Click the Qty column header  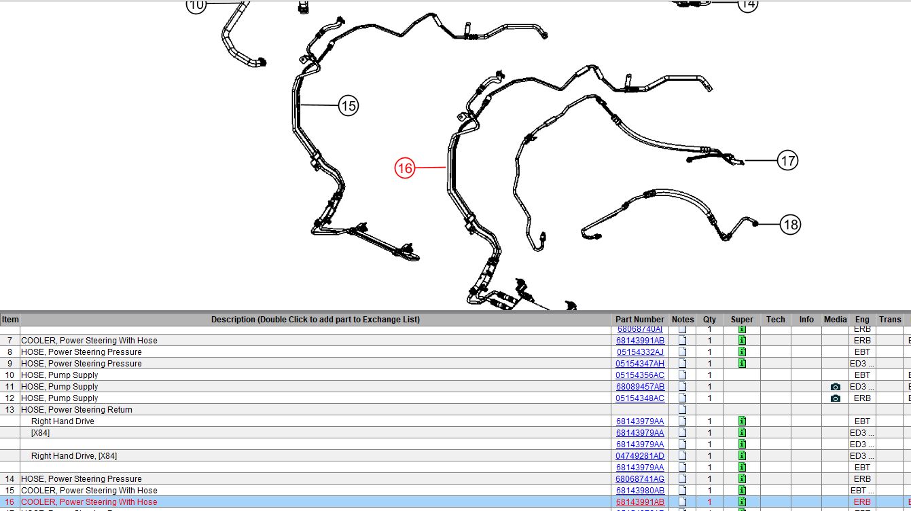point(709,320)
